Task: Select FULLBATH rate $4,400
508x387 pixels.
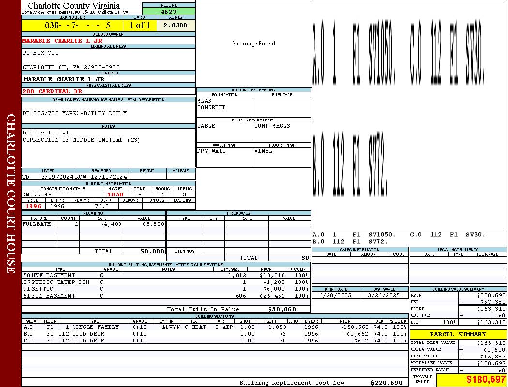Action: (x=111, y=224)
